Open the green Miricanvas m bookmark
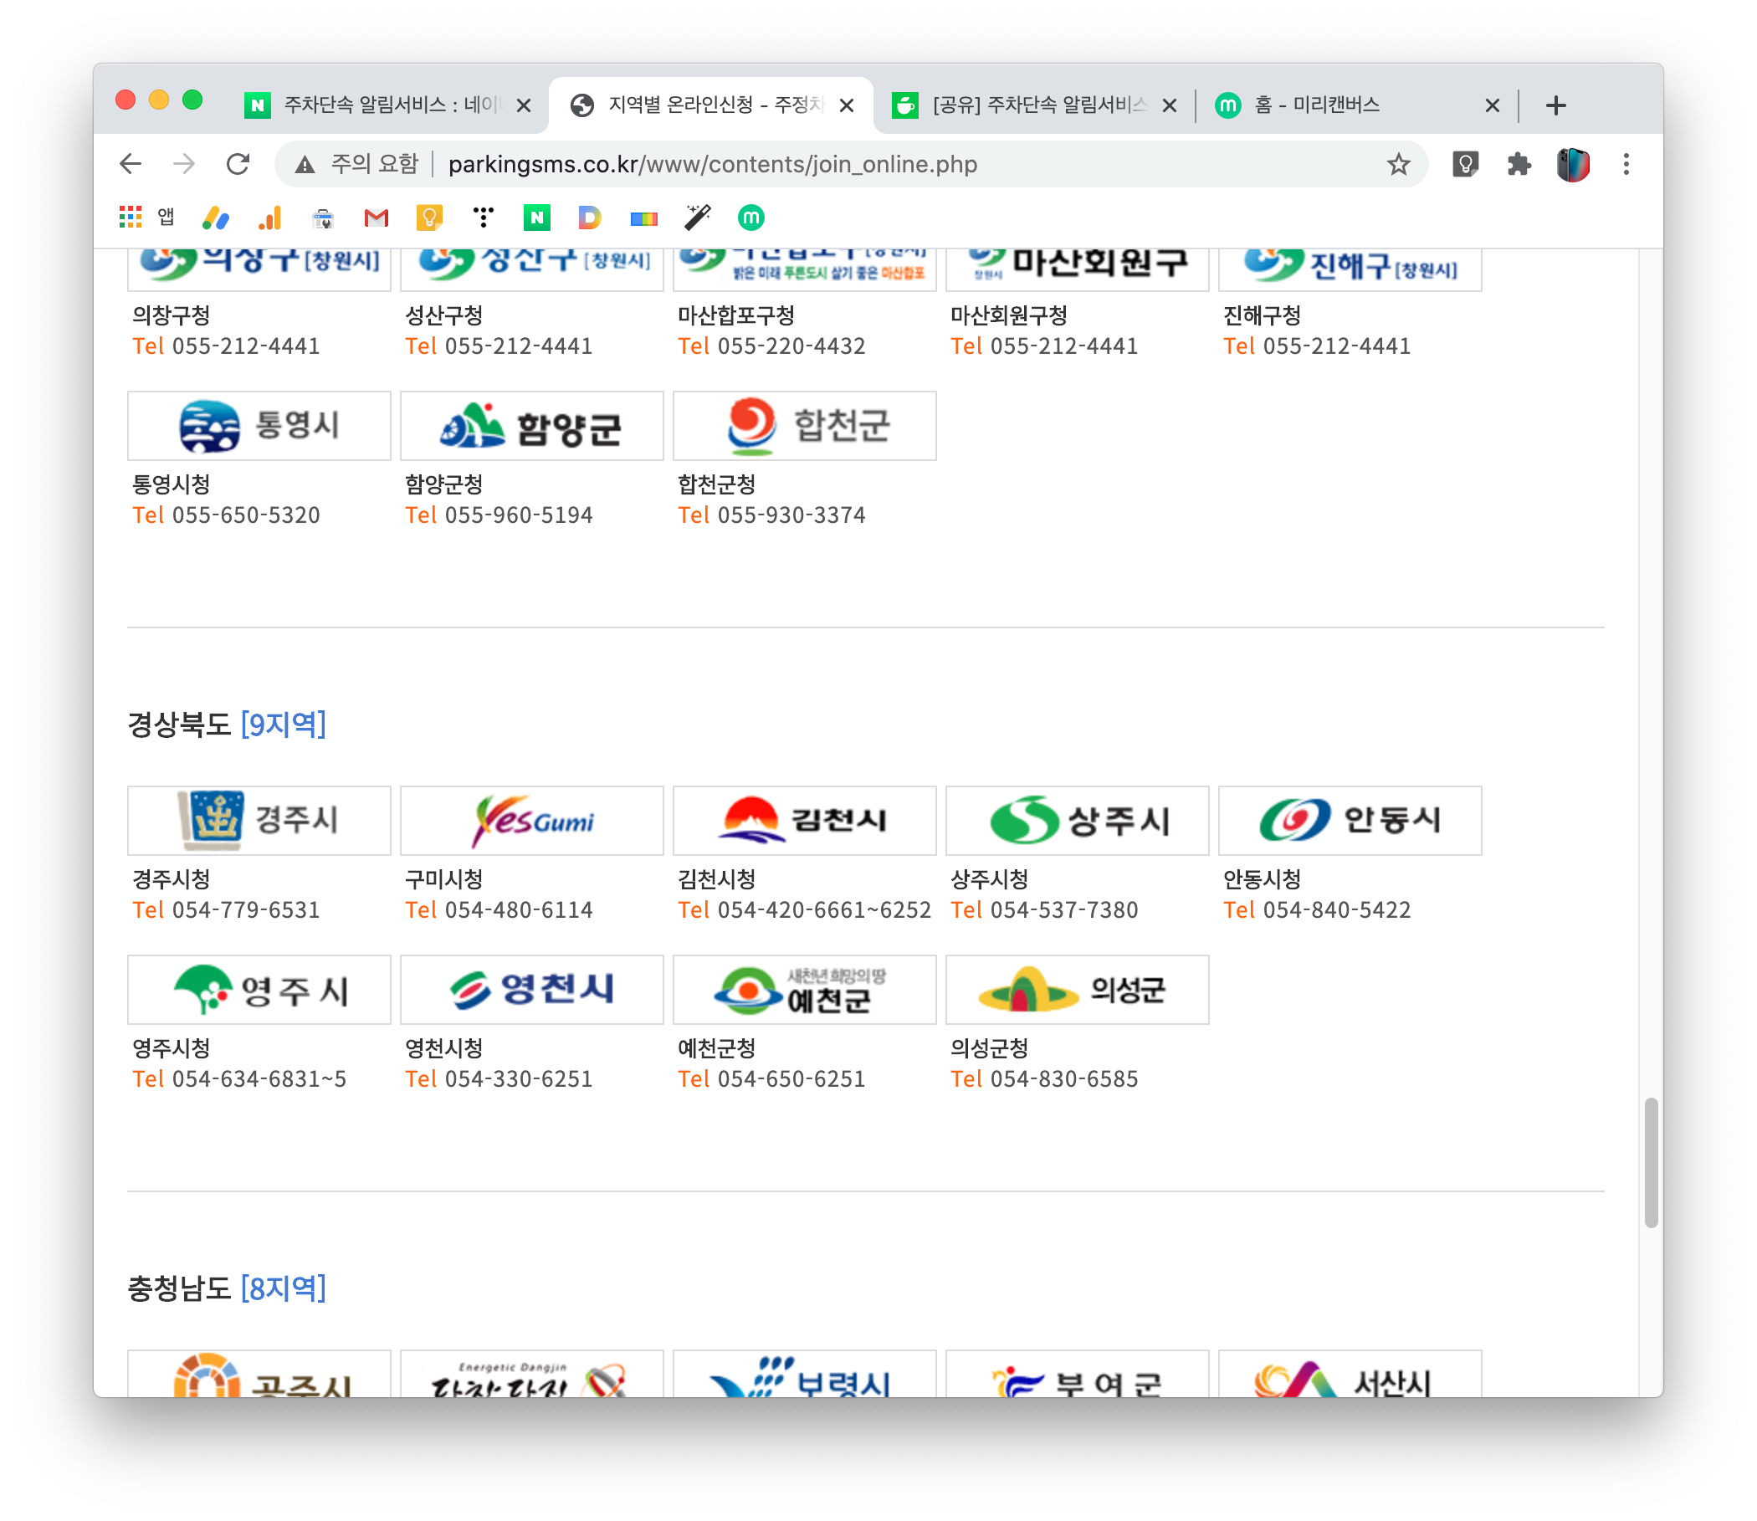1757x1521 pixels. pos(750,218)
